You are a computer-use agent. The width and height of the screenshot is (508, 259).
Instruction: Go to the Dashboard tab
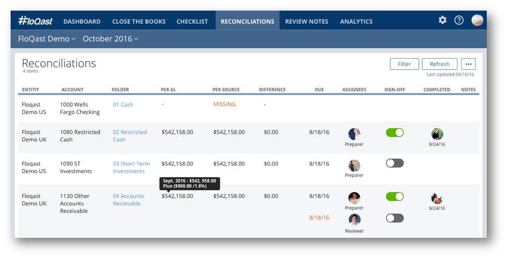point(82,21)
